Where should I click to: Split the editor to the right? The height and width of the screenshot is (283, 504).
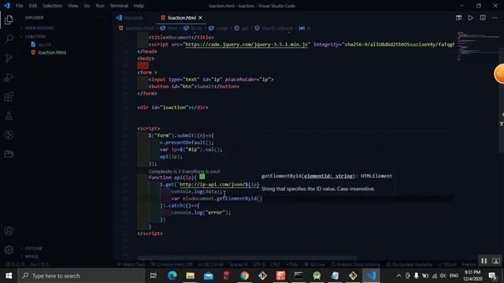point(483,17)
